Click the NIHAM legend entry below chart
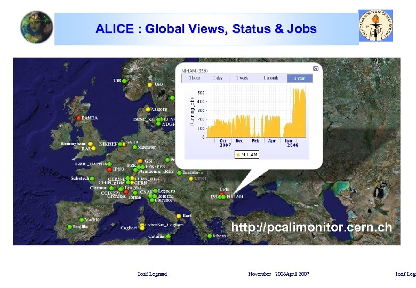This screenshot has height=288, width=416. coord(247,155)
